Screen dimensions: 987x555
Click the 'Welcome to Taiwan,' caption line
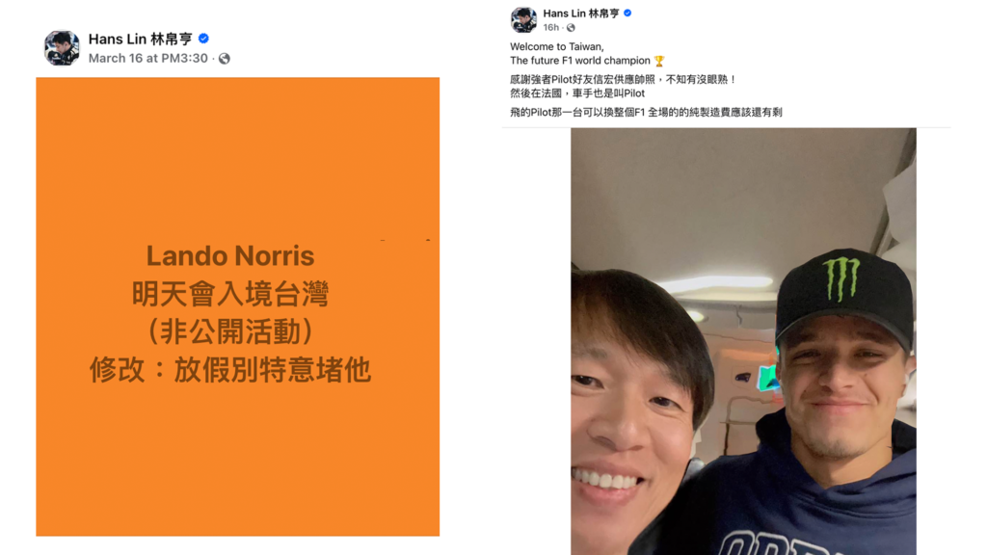[x=557, y=46]
